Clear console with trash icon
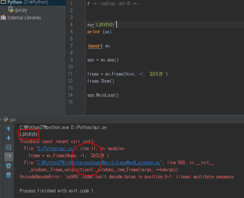Viewport: 244px width, 198px height. [9, 175]
